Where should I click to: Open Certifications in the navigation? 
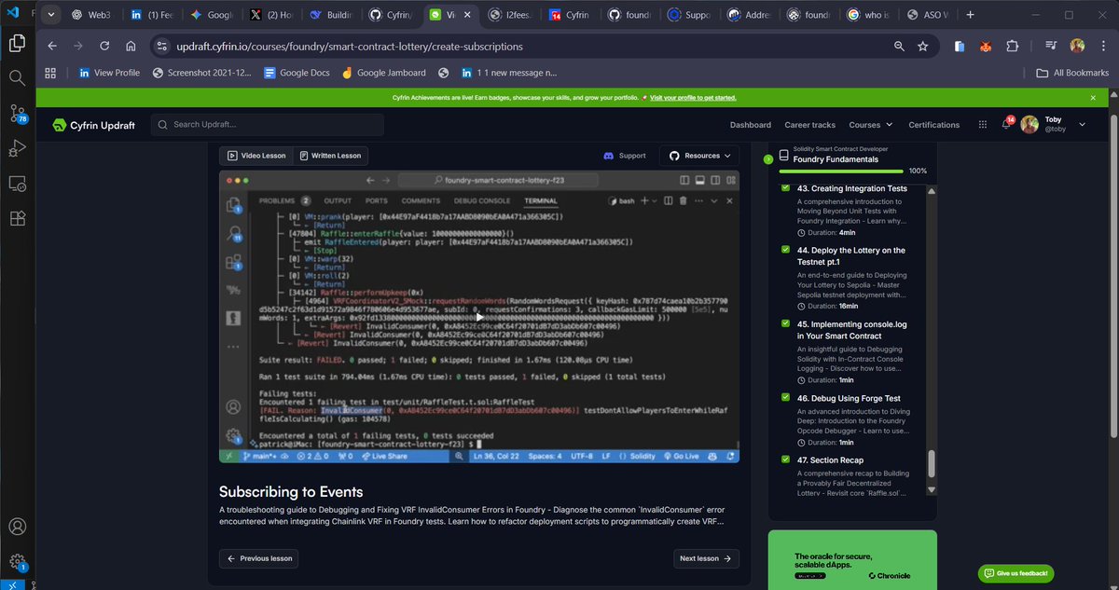934,125
